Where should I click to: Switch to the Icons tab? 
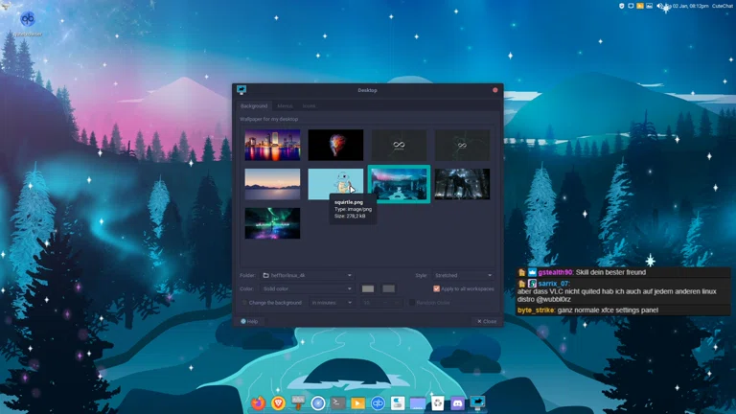tap(309, 105)
